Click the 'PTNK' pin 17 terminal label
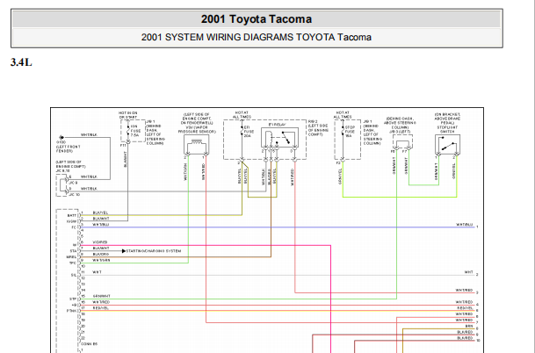 pyautogui.click(x=72, y=311)
